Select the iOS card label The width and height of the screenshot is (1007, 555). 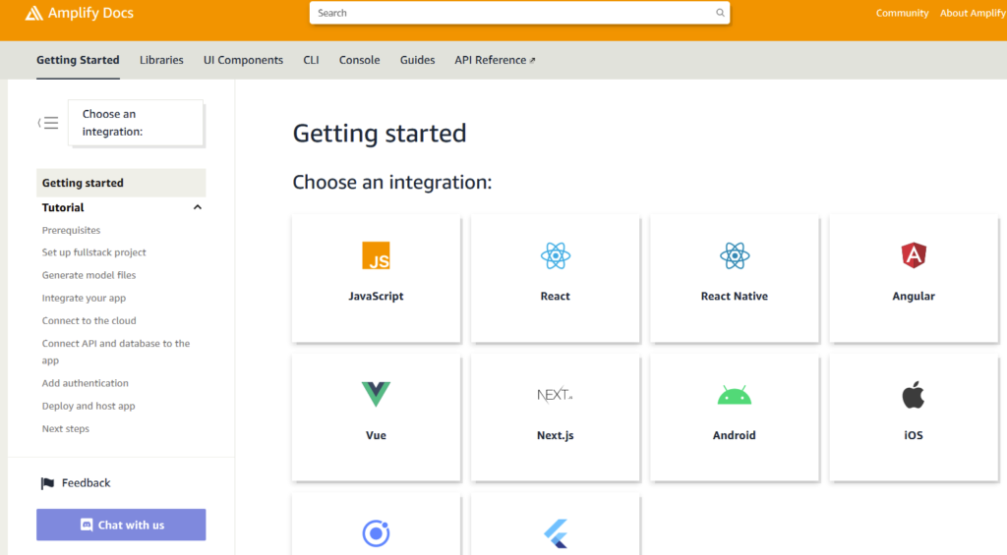coord(914,435)
